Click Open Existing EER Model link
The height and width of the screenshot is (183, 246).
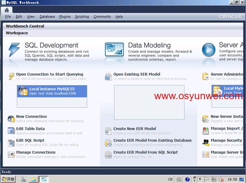136,74
